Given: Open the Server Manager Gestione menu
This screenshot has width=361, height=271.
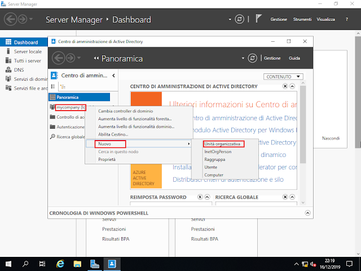Looking at the screenshot, I should [x=279, y=19].
